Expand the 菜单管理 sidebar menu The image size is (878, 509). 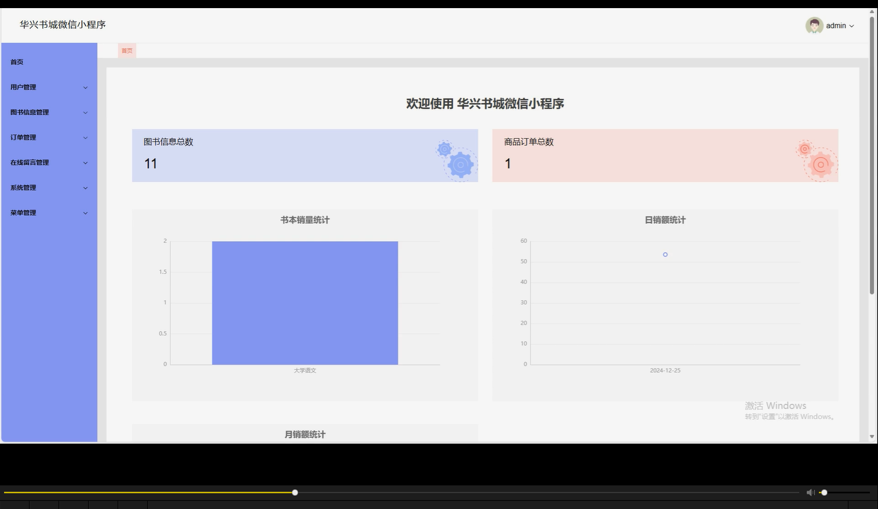[49, 213]
